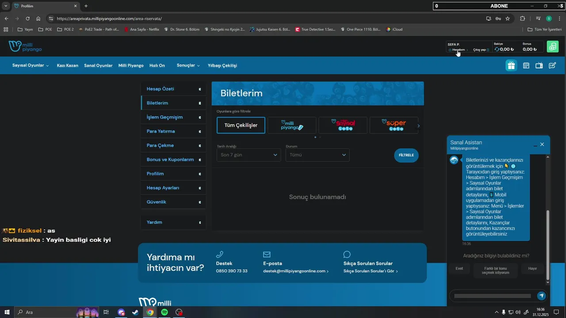Open Güvenlik in sidebar
Viewport: 566px width, 318px height.
[173, 202]
